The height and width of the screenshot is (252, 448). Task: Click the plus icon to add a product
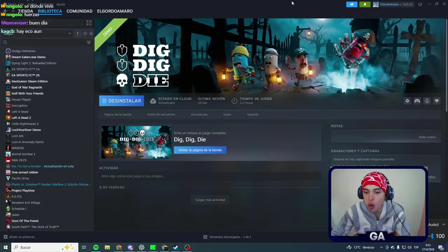click(x=5, y=237)
